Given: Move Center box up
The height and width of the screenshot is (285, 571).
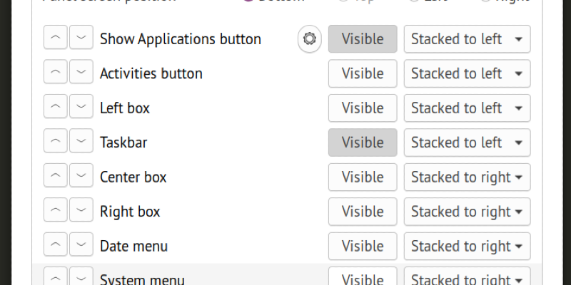Looking at the screenshot, I should pyautogui.click(x=56, y=177).
